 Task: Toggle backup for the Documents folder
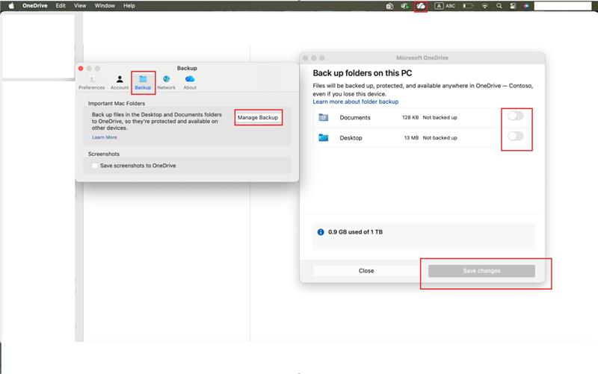pos(516,116)
